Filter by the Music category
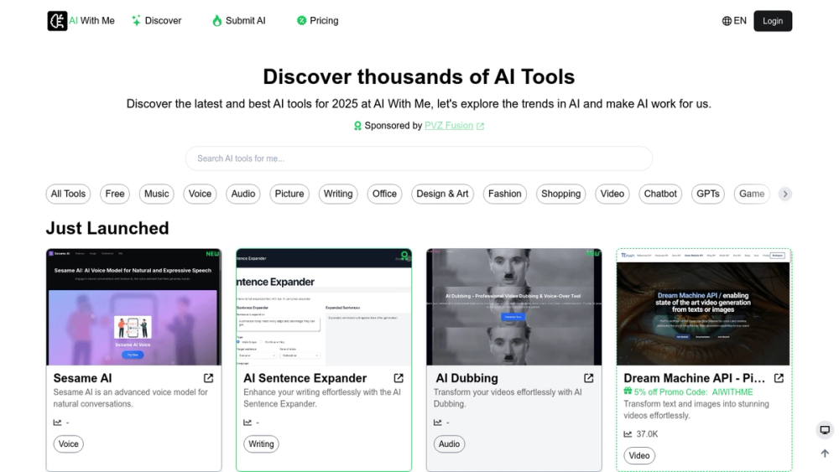 pyautogui.click(x=156, y=194)
